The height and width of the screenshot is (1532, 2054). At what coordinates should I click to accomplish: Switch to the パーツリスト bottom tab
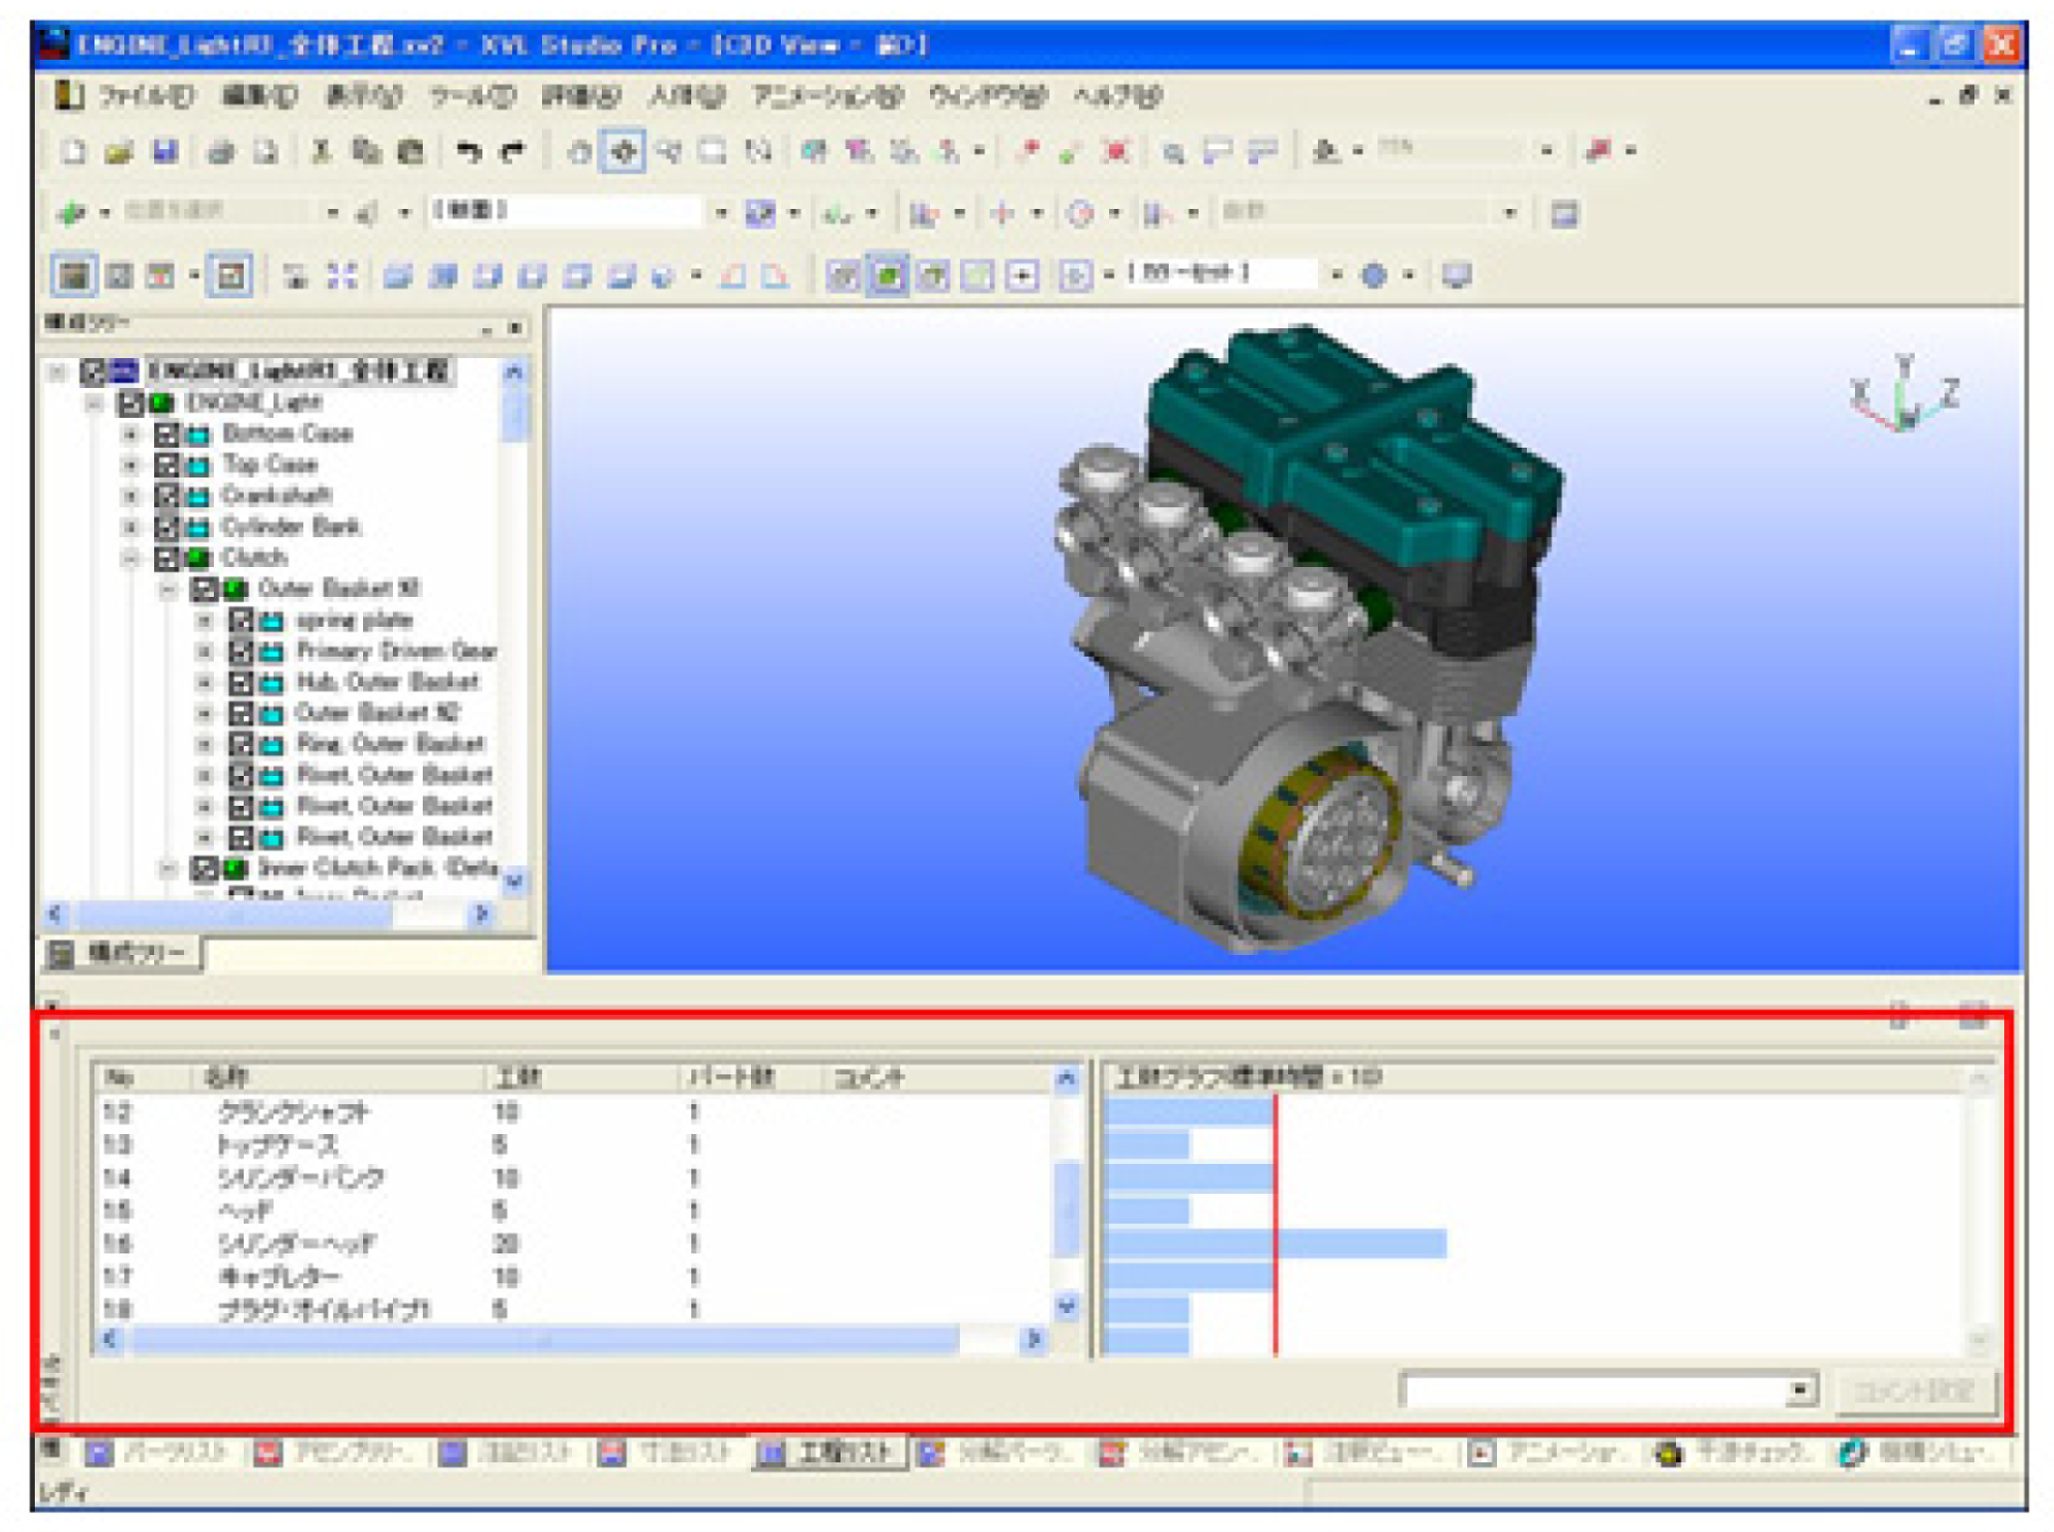tap(158, 1453)
